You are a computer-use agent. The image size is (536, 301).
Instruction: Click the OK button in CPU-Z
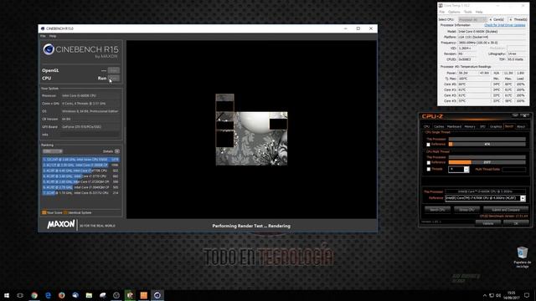(x=516, y=223)
